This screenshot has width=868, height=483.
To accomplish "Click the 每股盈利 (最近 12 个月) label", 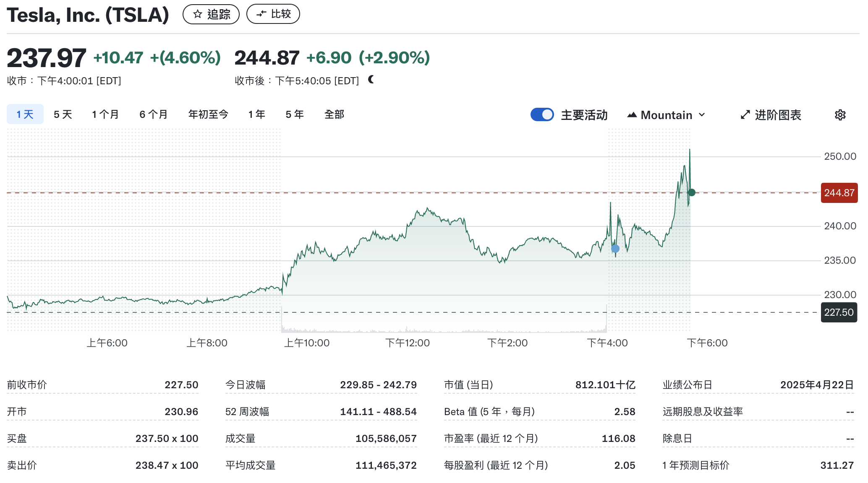I will click(x=496, y=465).
